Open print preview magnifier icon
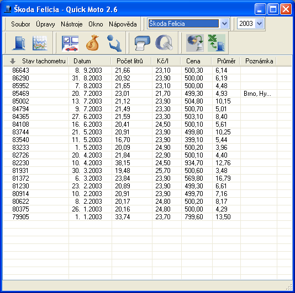 [164, 43]
